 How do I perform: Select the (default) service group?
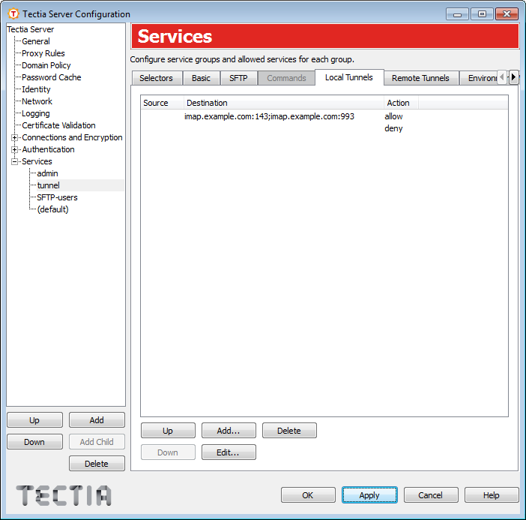[x=53, y=209]
